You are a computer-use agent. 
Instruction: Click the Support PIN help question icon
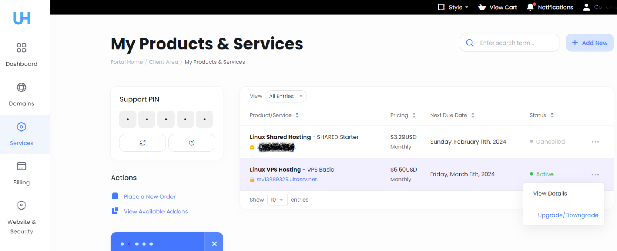click(192, 142)
